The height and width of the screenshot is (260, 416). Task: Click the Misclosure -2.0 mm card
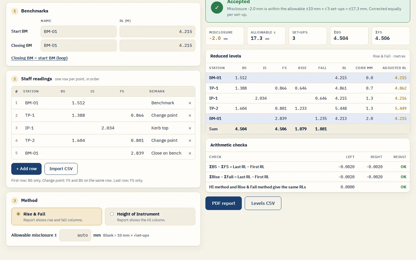point(225,36)
